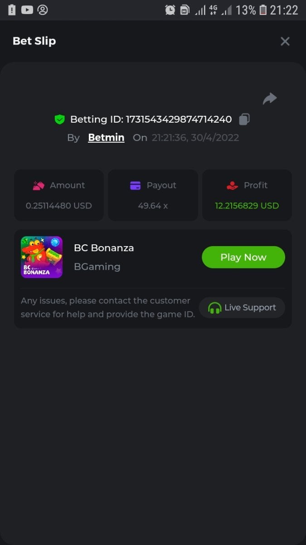Open Live Support chat
The height and width of the screenshot is (545, 306).
coord(242,308)
